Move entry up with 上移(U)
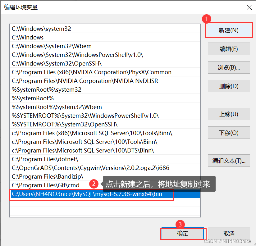Screen dimensions: 256x246 point(229,114)
